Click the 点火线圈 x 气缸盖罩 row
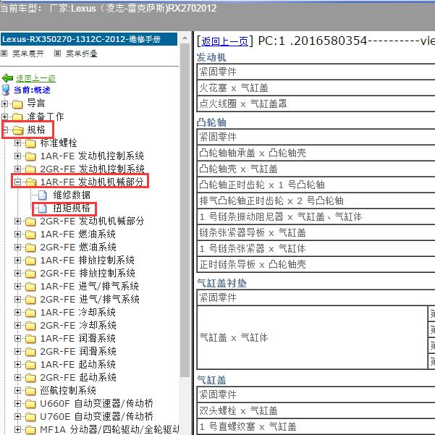435x435 pixels. point(316,104)
